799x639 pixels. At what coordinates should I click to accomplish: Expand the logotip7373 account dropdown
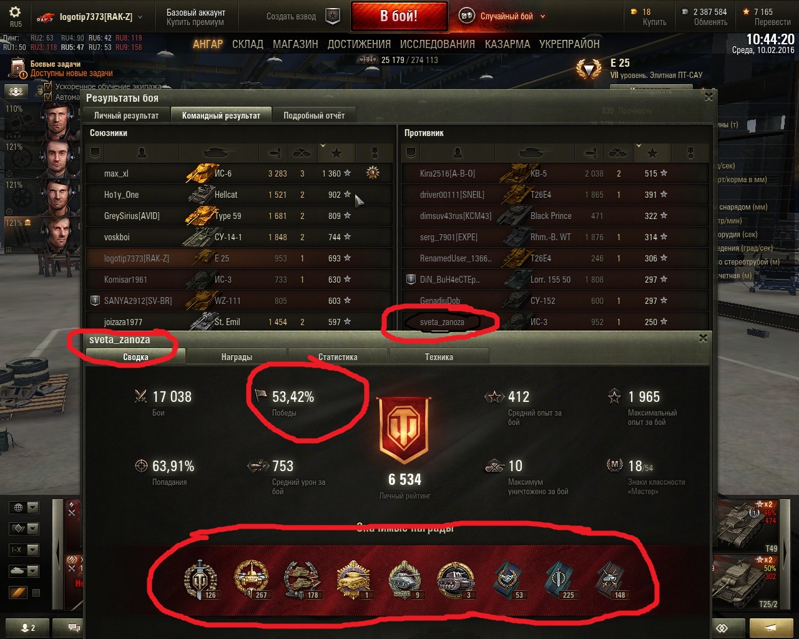pos(139,17)
